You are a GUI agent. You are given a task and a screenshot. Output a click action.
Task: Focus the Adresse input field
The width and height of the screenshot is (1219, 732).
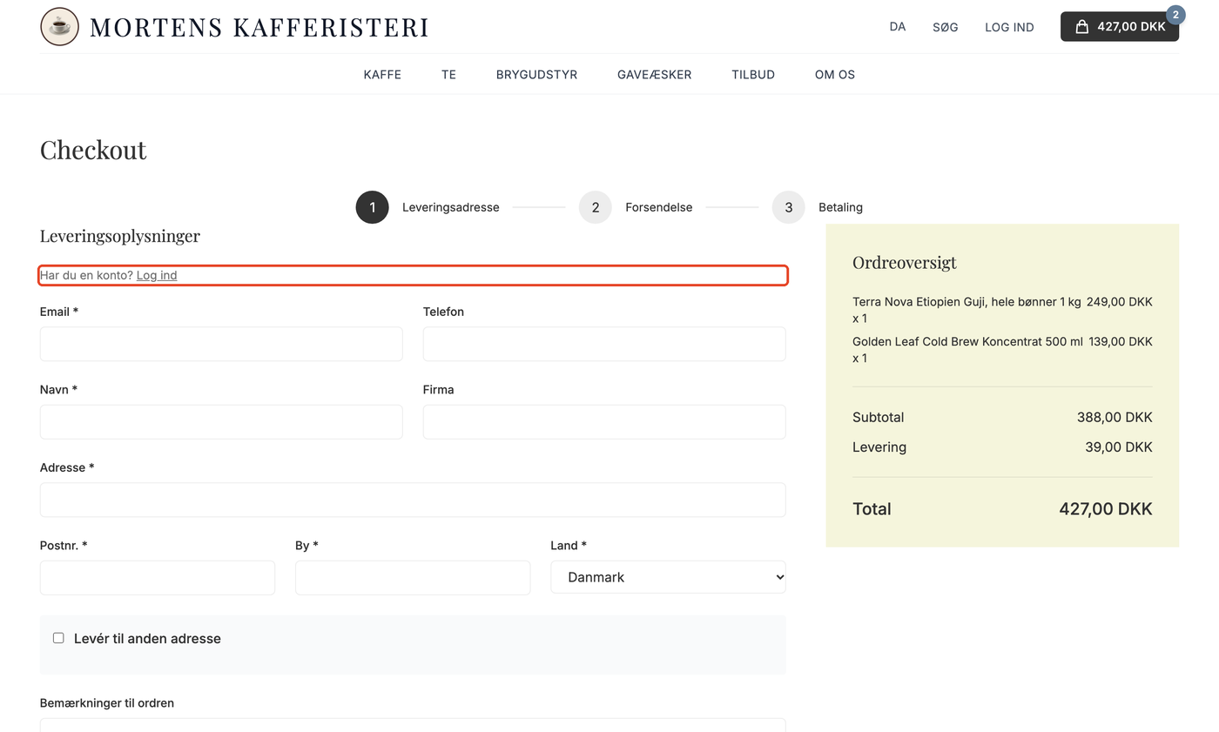[x=413, y=500]
